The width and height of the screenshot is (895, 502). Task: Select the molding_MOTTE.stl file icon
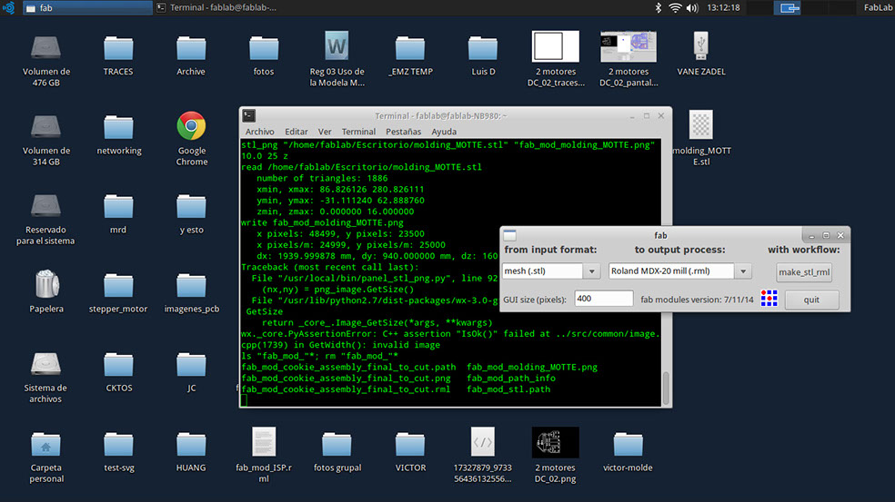click(x=701, y=124)
